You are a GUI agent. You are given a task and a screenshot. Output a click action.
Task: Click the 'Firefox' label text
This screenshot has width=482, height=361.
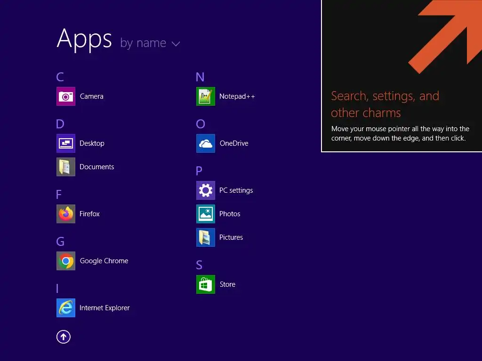(x=89, y=214)
